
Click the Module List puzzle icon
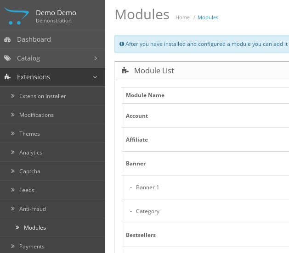(125, 71)
